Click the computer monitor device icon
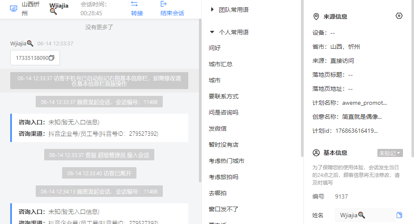The height and width of the screenshot is (224, 414). pos(14,8)
